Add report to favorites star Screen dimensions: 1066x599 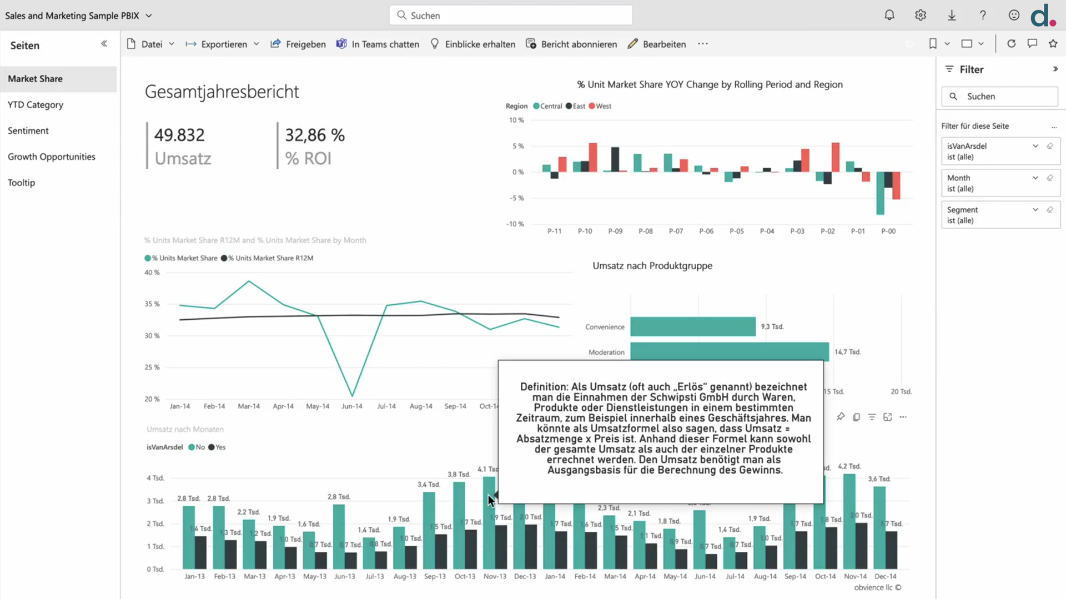(1053, 44)
